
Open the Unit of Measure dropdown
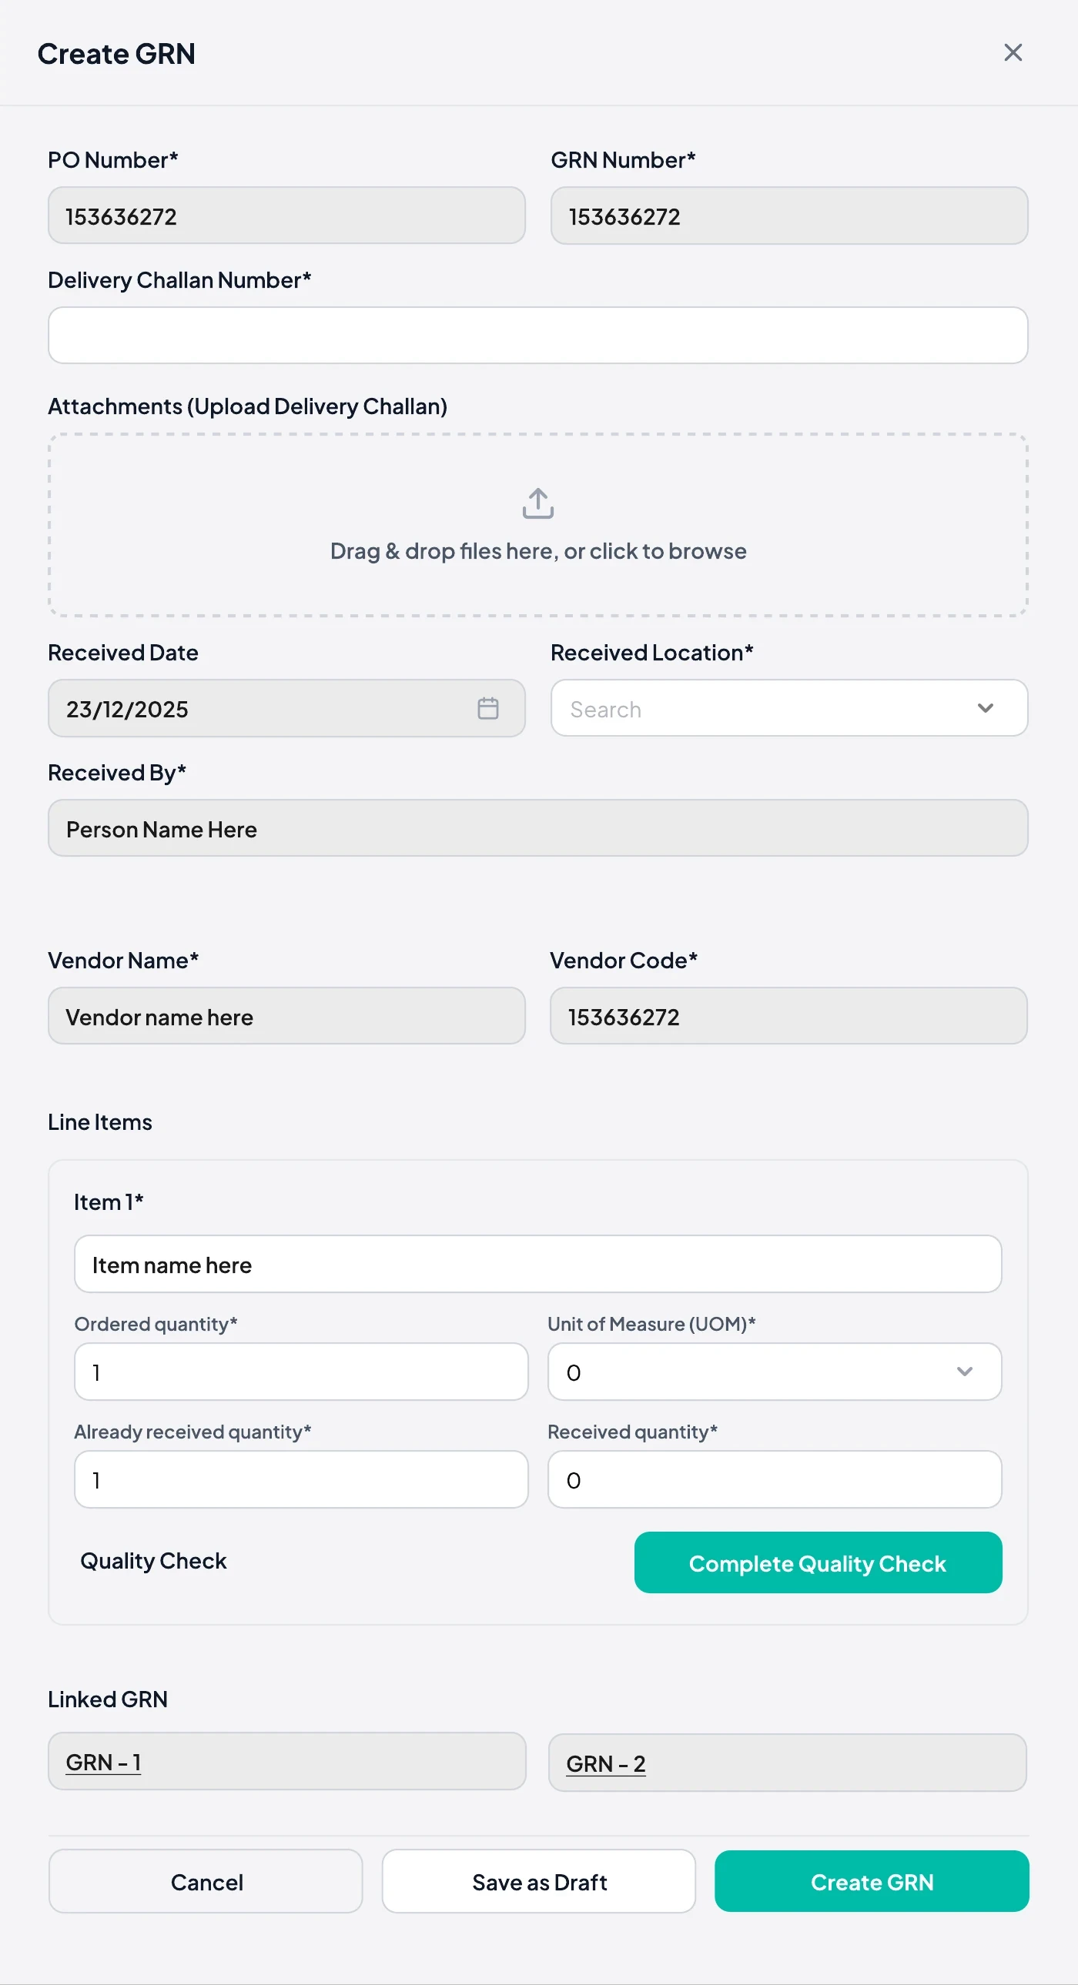pos(774,1372)
